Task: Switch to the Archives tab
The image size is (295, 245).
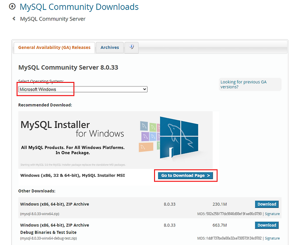Action: click(110, 48)
